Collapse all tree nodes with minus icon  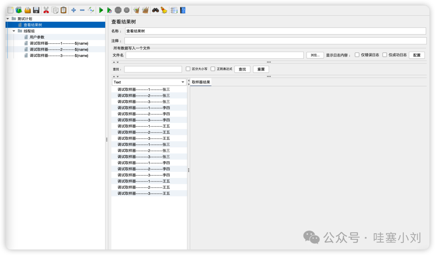click(82, 10)
